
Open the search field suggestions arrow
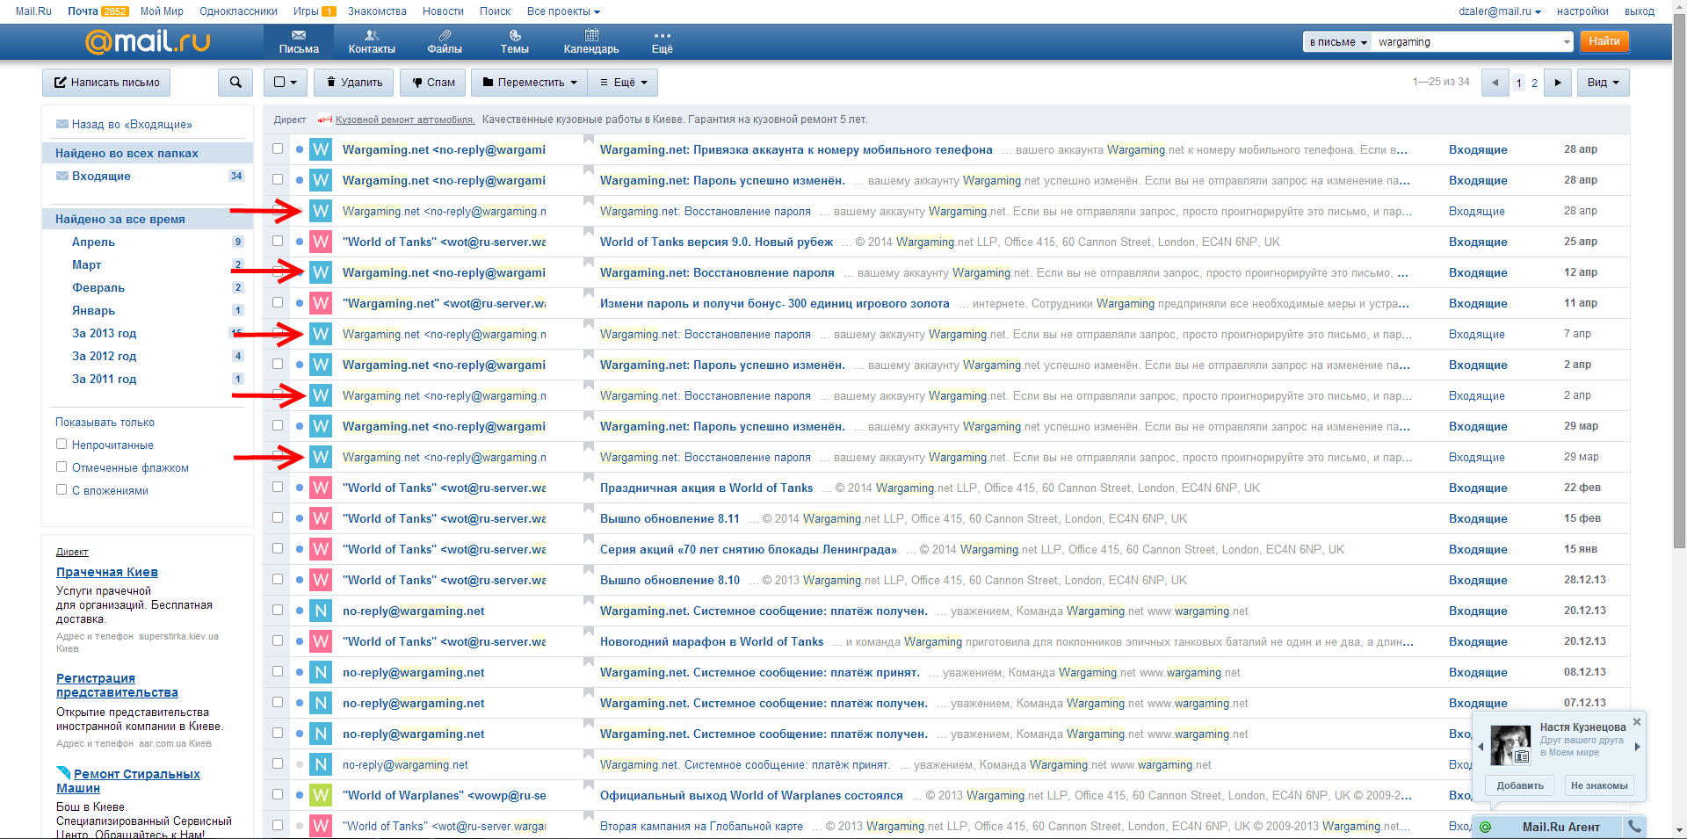(x=1567, y=42)
